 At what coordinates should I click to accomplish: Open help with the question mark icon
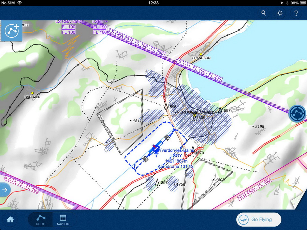click(x=296, y=13)
